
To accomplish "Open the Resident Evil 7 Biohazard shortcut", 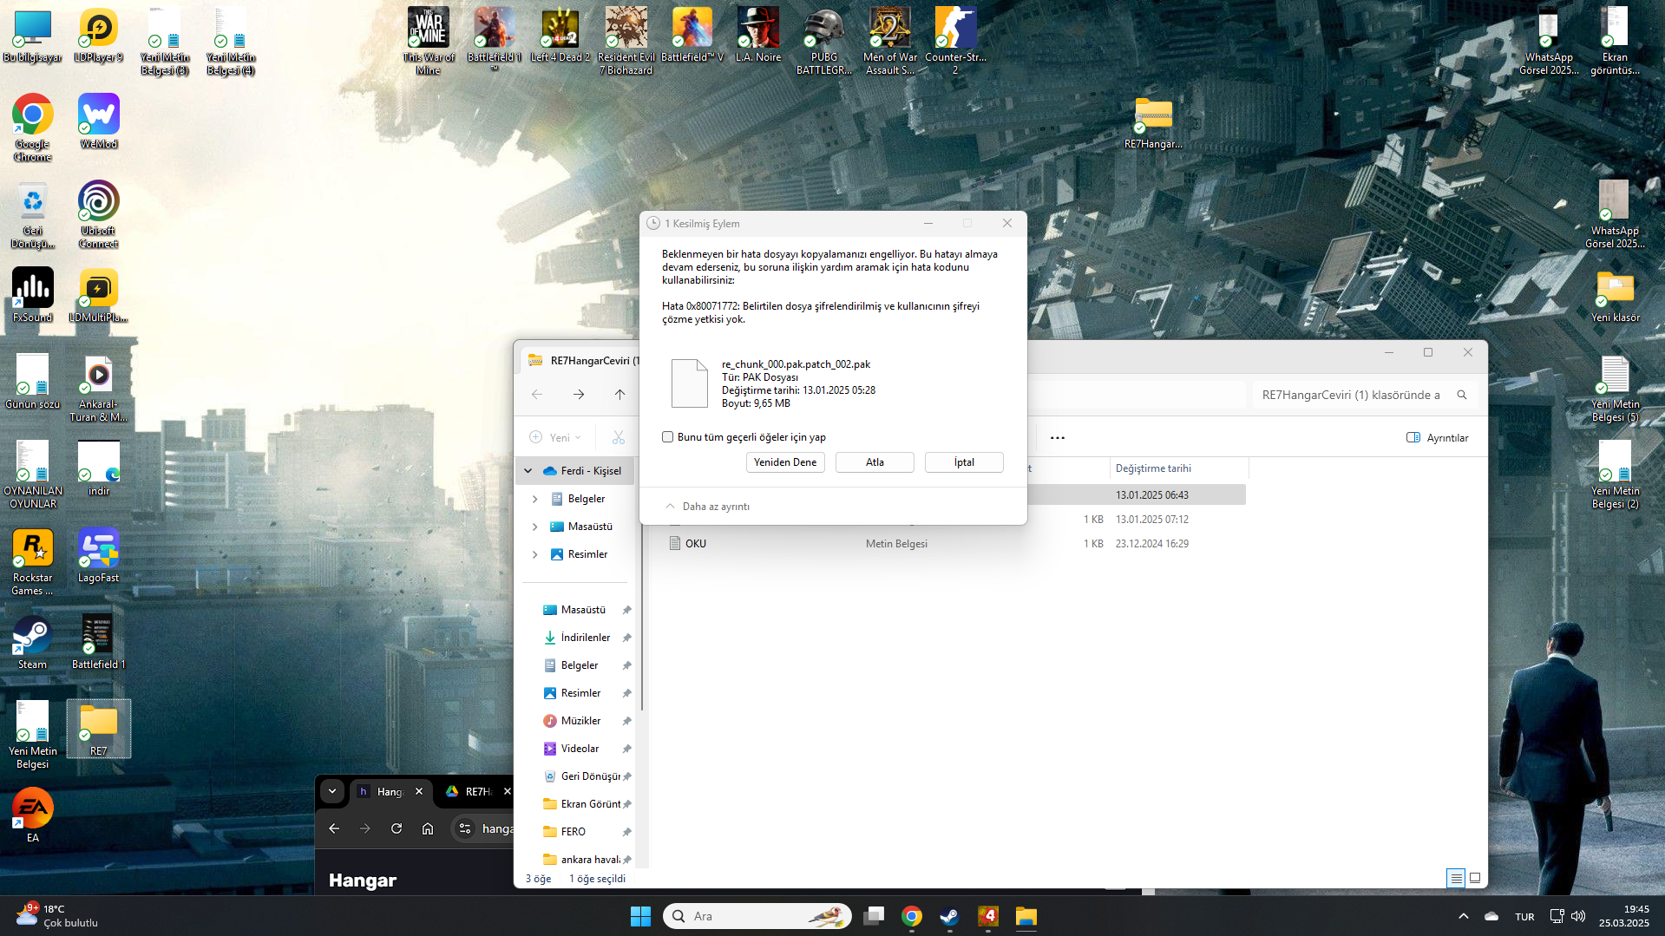I will point(626,34).
